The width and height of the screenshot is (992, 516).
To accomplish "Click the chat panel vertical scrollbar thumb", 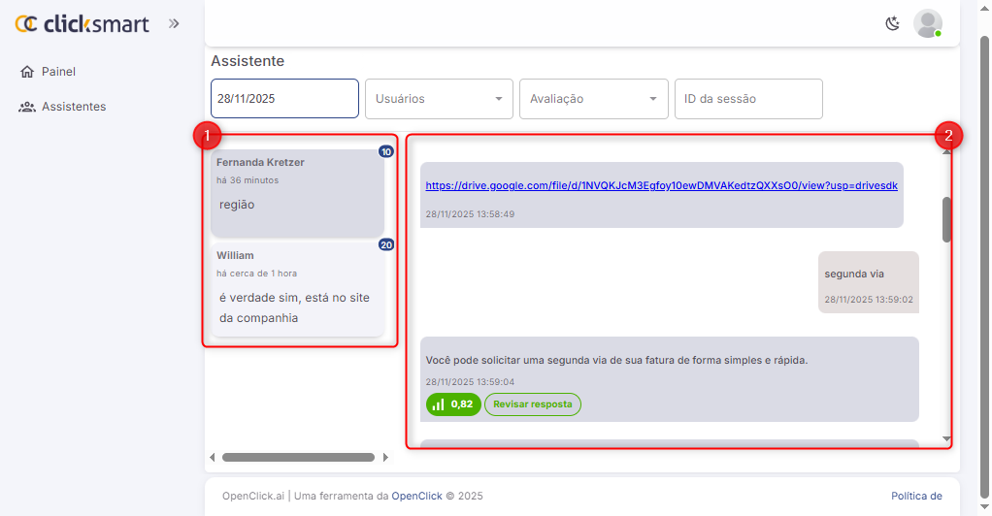I will 946,219.
